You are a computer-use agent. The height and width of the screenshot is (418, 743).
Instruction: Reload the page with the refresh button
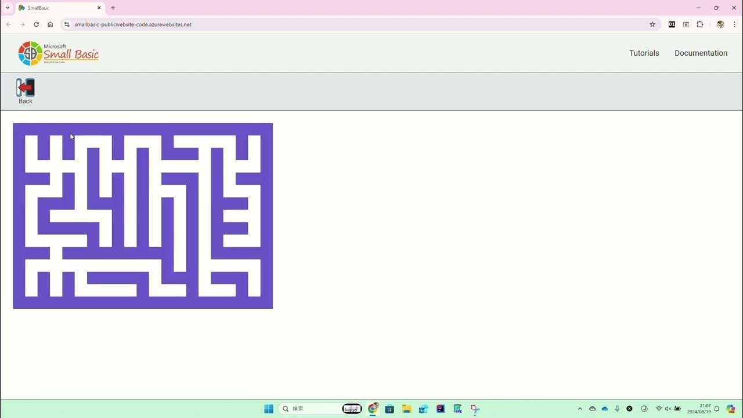pos(36,24)
